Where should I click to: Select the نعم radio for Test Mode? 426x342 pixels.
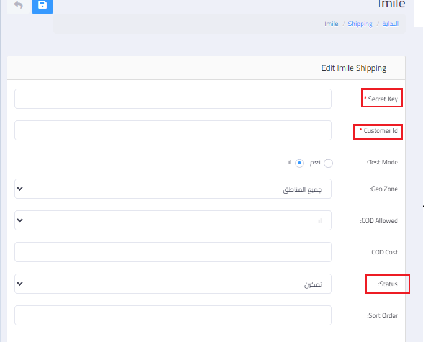pyautogui.click(x=328, y=163)
